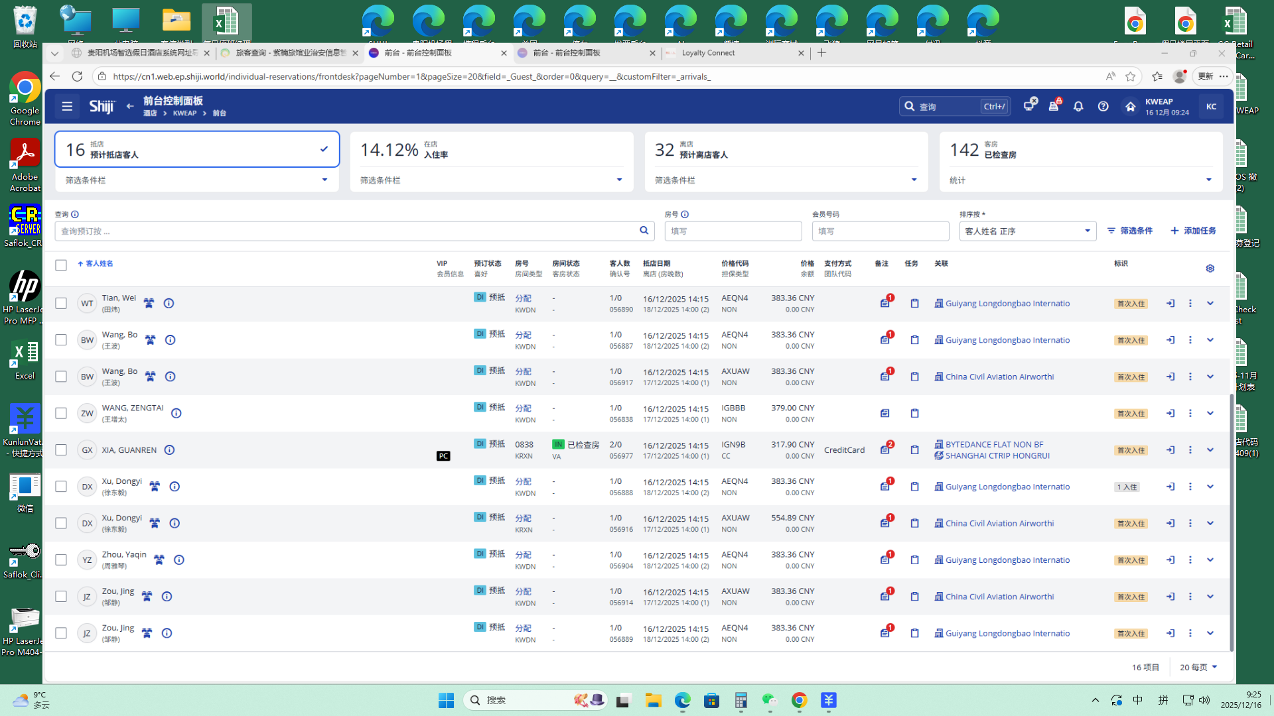Open the table column settings gear
Screen dimensions: 1274x716
1210,268
